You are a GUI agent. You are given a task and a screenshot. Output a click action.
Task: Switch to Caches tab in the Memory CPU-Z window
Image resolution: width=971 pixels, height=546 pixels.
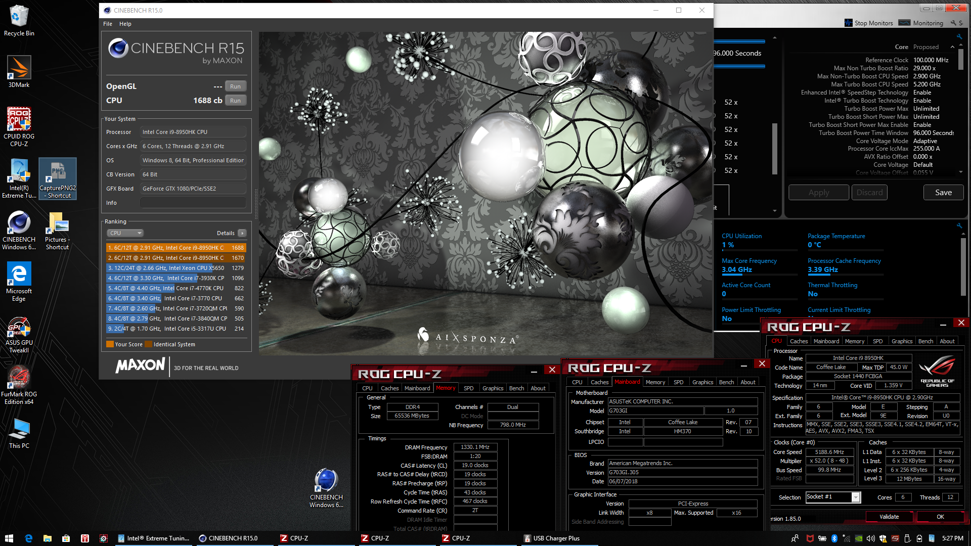pyautogui.click(x=389, y=388)
